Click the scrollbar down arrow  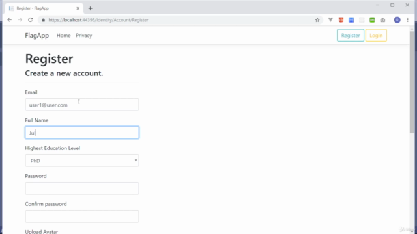point(412,231)
